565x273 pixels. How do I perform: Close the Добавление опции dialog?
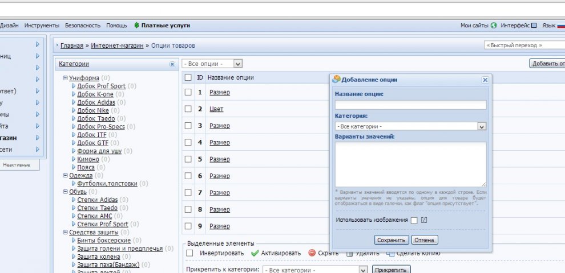485,80
